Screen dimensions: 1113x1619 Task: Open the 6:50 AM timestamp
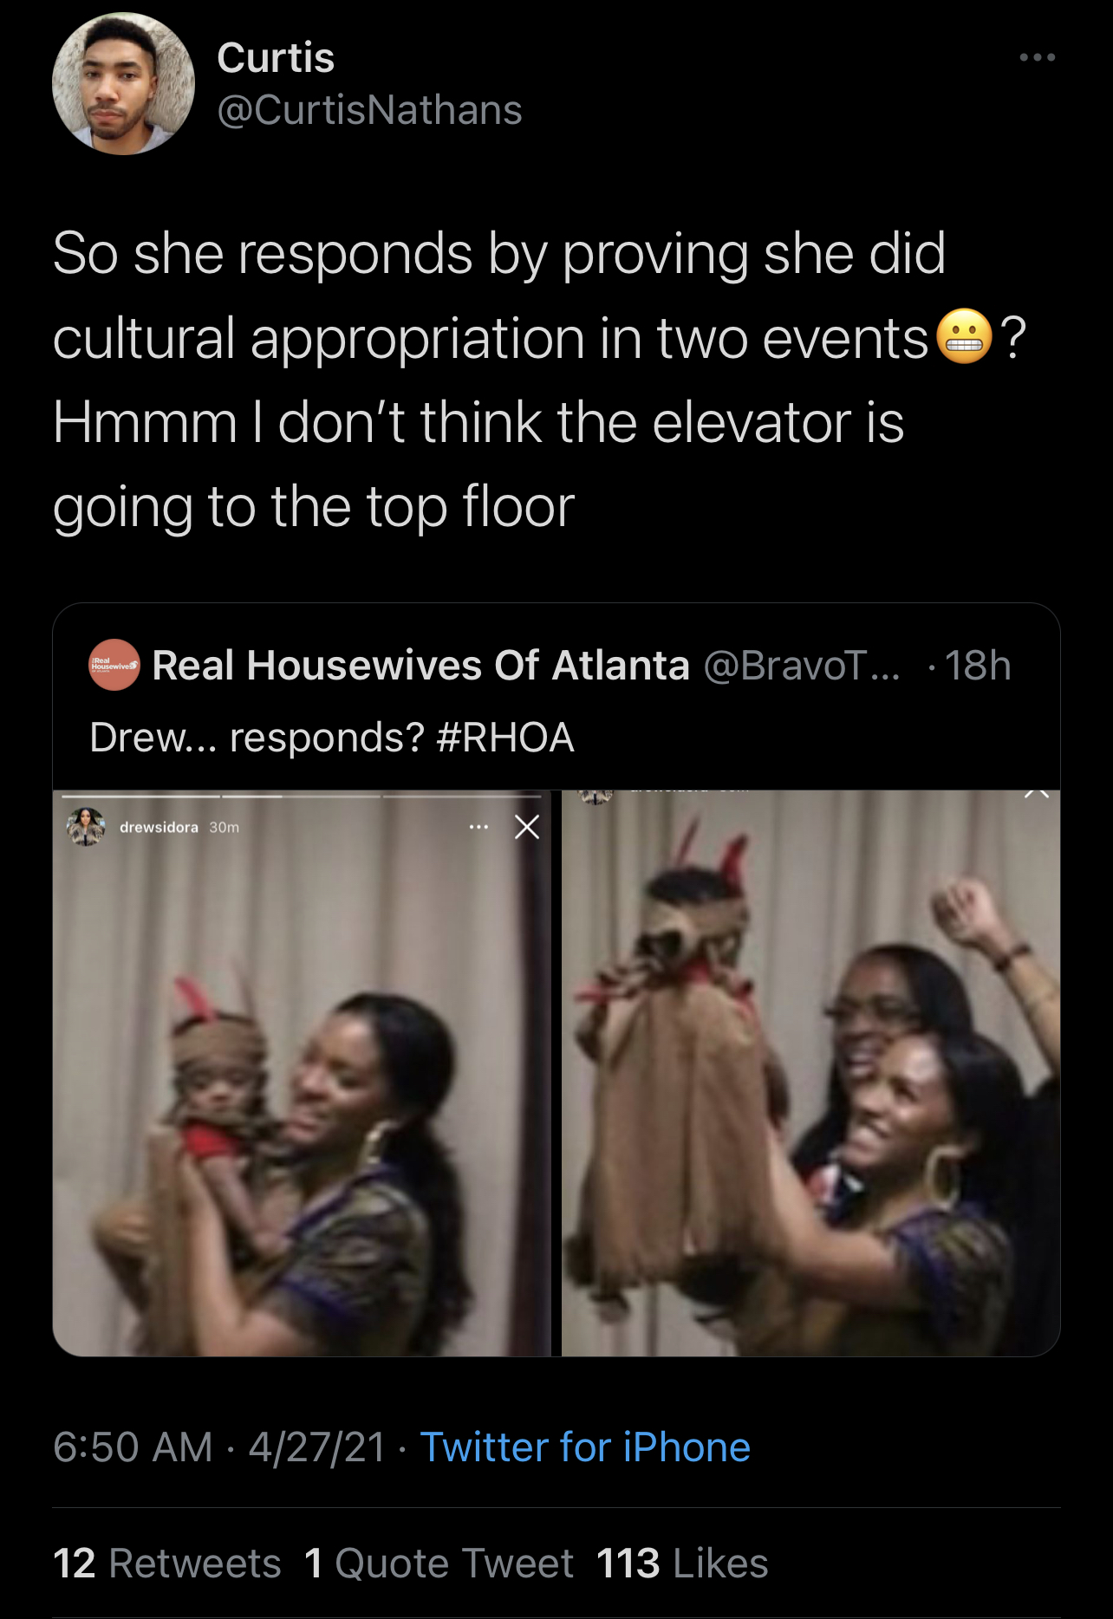tap(133, 1447)
